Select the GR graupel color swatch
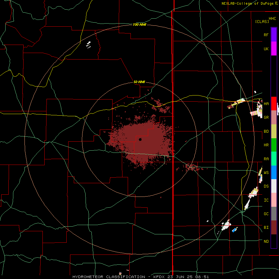Image resolution: width=279 pixels, height=279 pixels. pyautogui.click(x=274, y=117)
